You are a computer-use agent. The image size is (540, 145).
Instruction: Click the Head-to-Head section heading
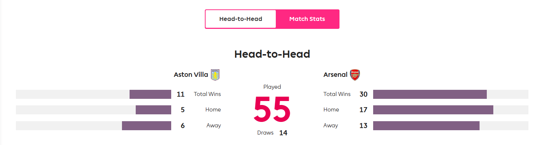point(272,54)
